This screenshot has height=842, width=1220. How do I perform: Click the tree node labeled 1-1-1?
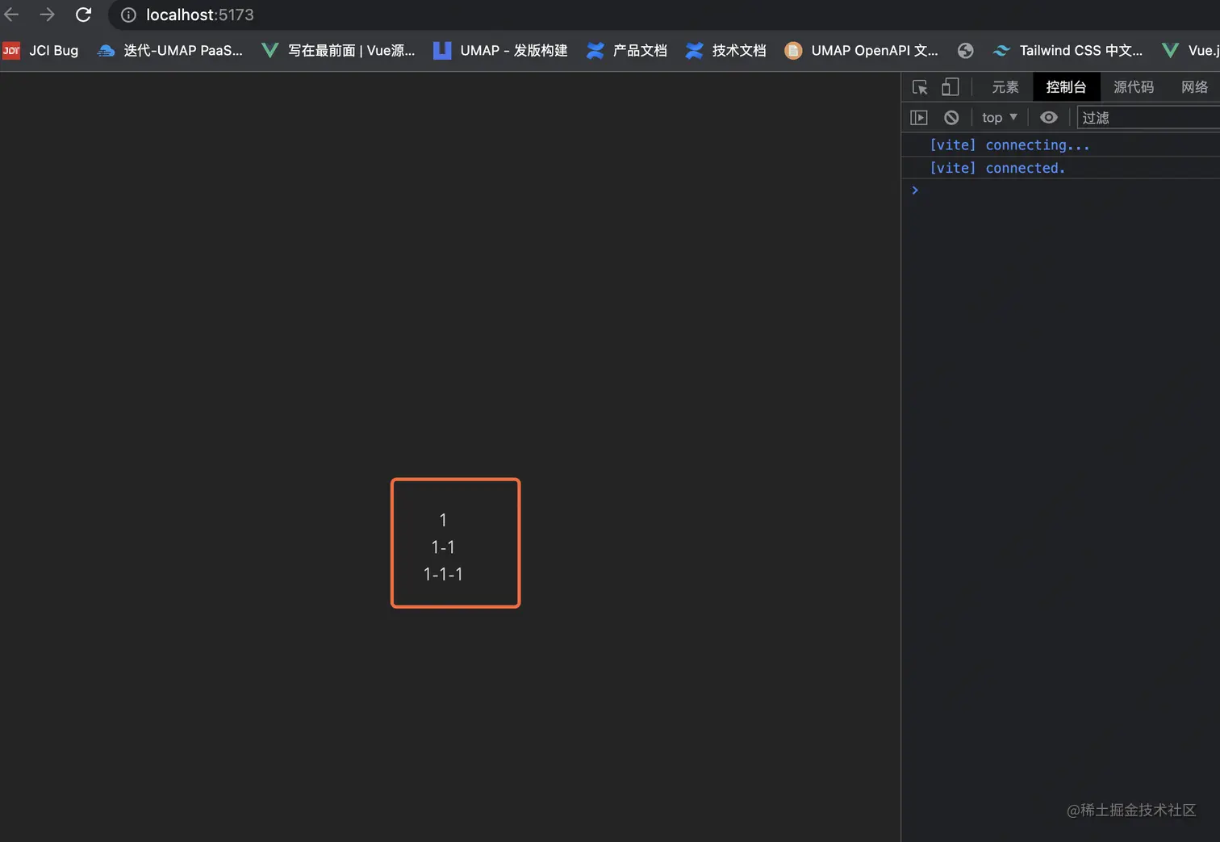(x=443, y=574)
